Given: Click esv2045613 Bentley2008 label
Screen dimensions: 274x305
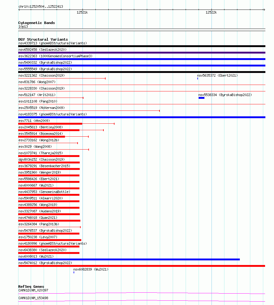Looking at the screenshot, I should tap(41, 127).
